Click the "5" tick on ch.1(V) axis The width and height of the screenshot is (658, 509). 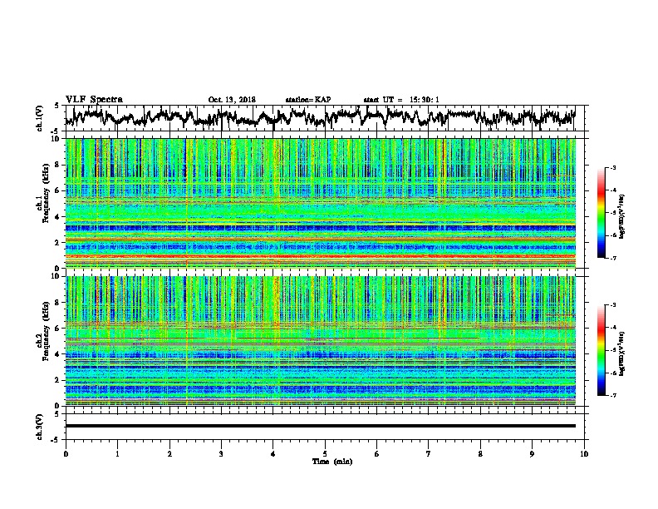pyautogui.click(x=56, y=106)
